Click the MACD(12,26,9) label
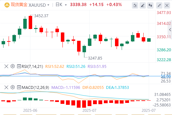The image size is (172, 115). [35, 88]
